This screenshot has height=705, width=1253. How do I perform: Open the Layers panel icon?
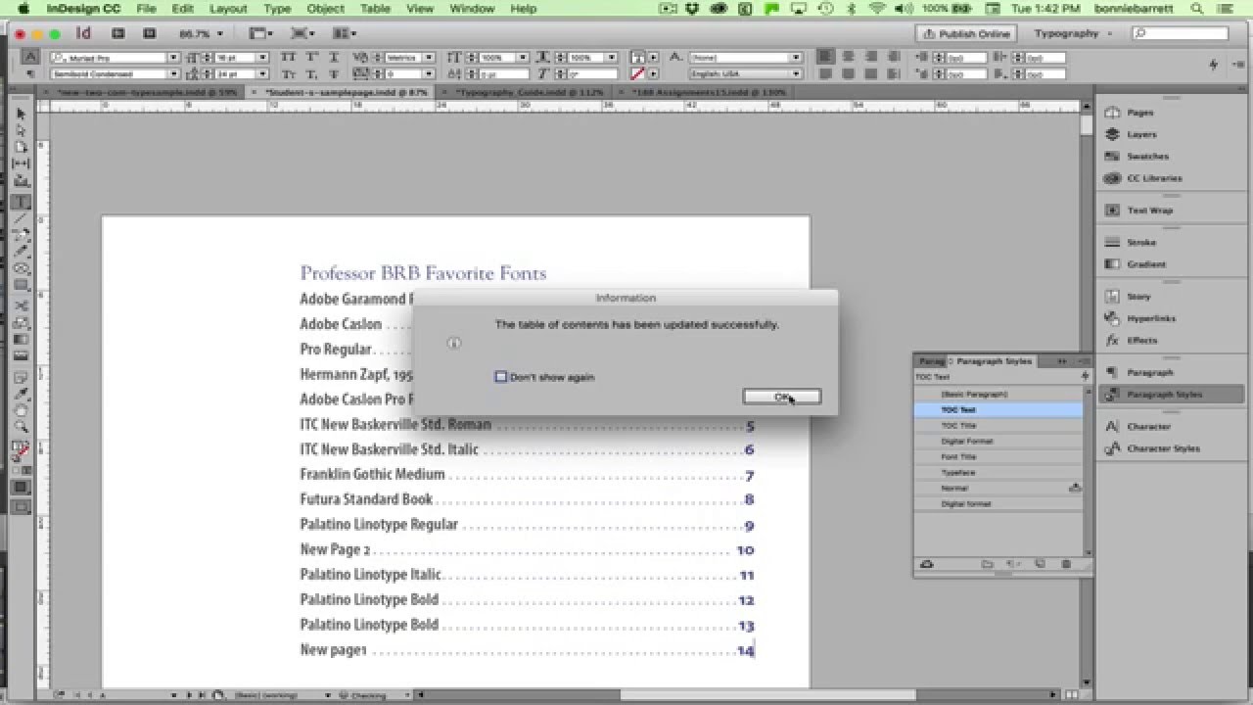tap(1112, 134)
